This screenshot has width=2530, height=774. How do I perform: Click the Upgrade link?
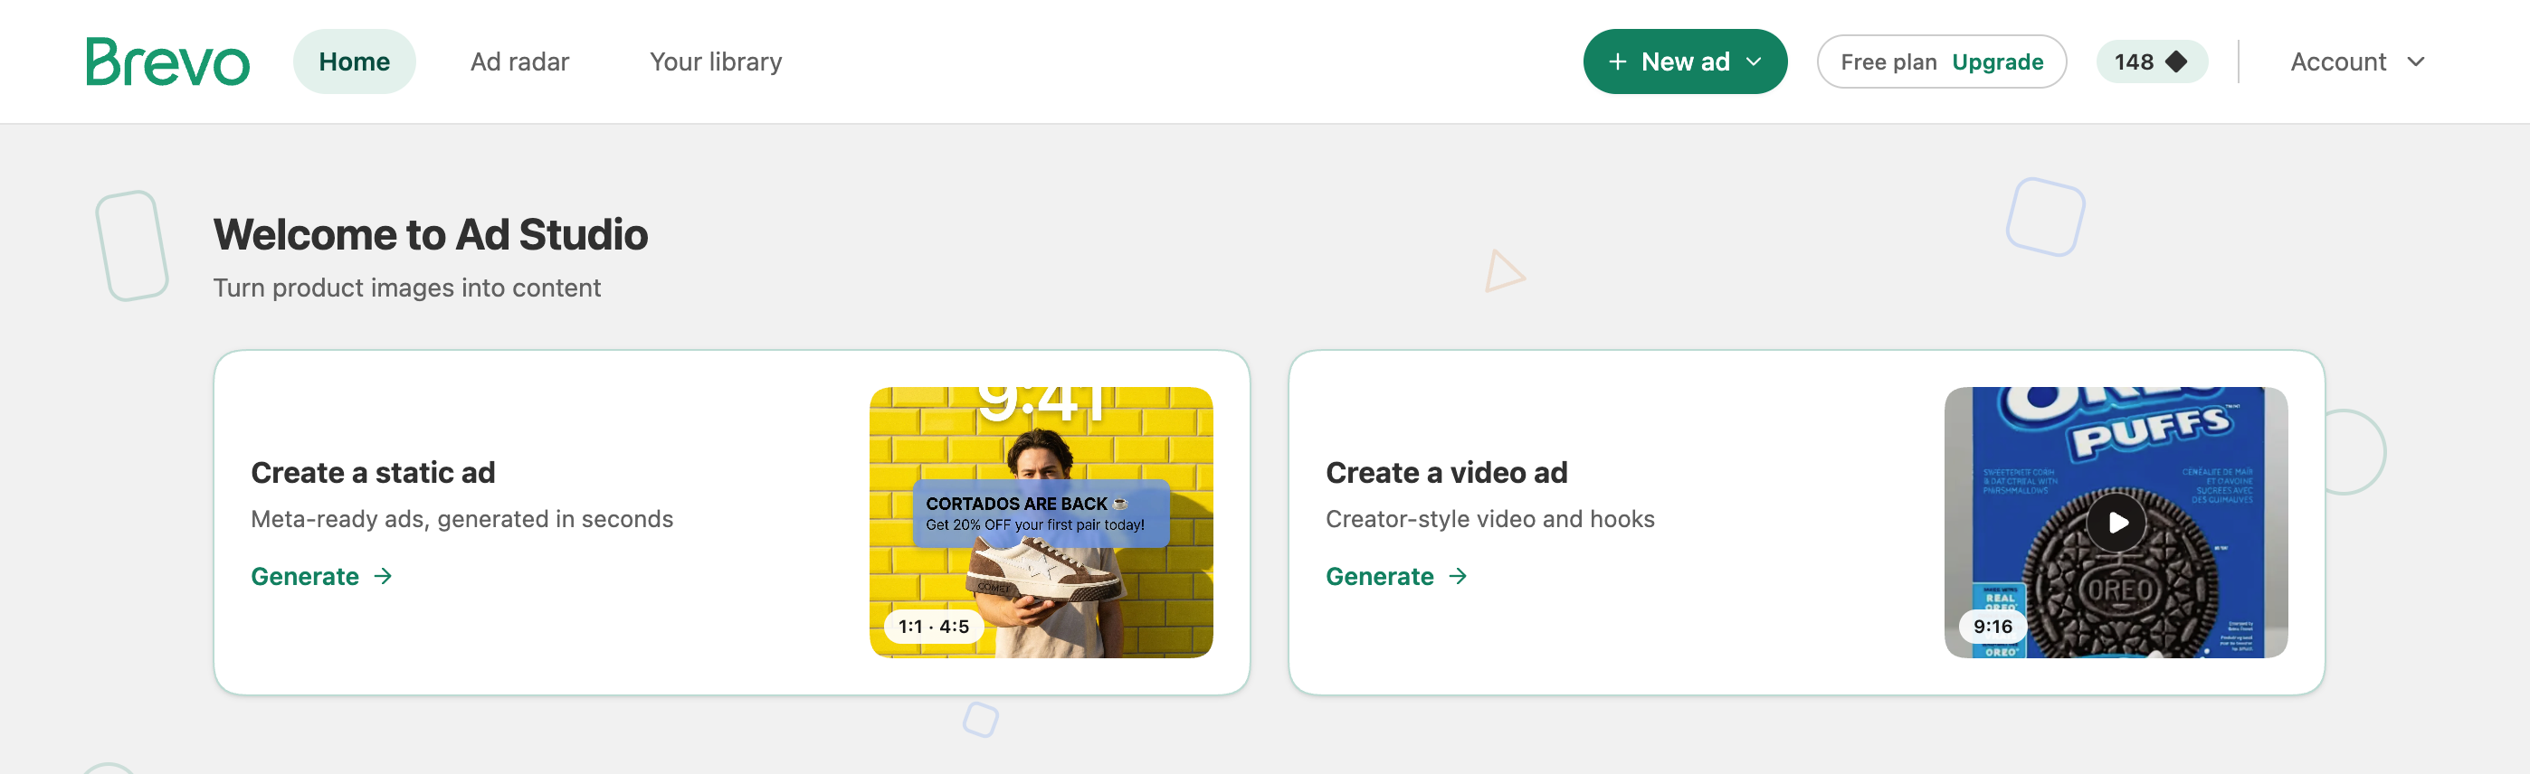tap(1997, 61)
